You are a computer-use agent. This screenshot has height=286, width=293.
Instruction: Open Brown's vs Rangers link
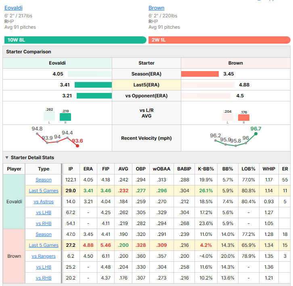44,256
